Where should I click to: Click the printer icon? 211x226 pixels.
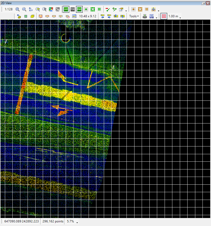click(x=145, y=16)
